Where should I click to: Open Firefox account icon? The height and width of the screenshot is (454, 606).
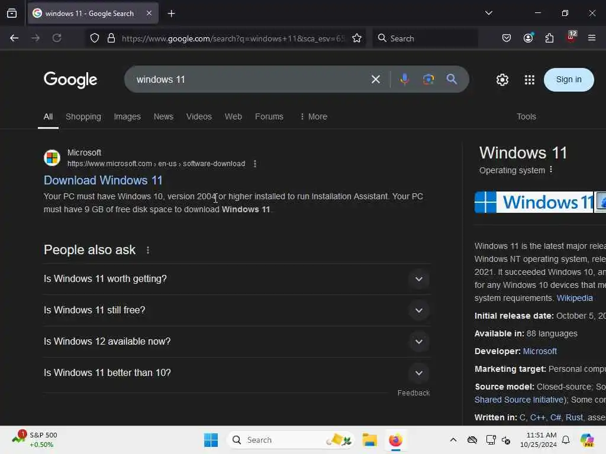tap(528, 38)
